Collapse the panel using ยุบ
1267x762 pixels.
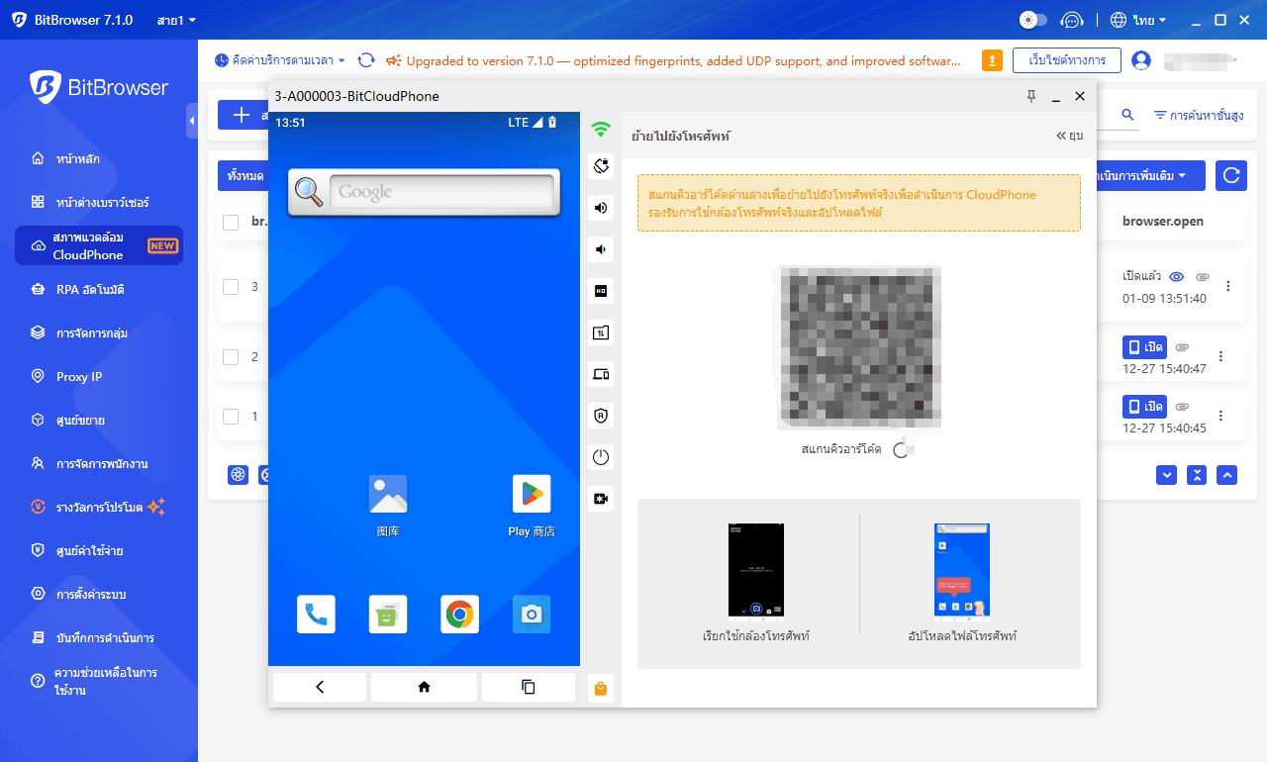coord(1069,136)
